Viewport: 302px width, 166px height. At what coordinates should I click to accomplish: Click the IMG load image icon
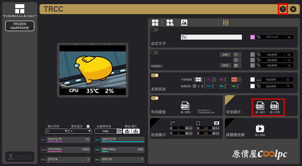click(260, 106)
